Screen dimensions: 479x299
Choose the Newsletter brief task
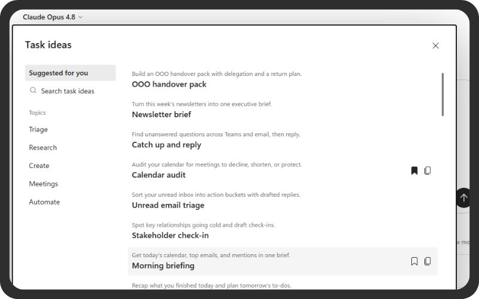tap(283, 110)
